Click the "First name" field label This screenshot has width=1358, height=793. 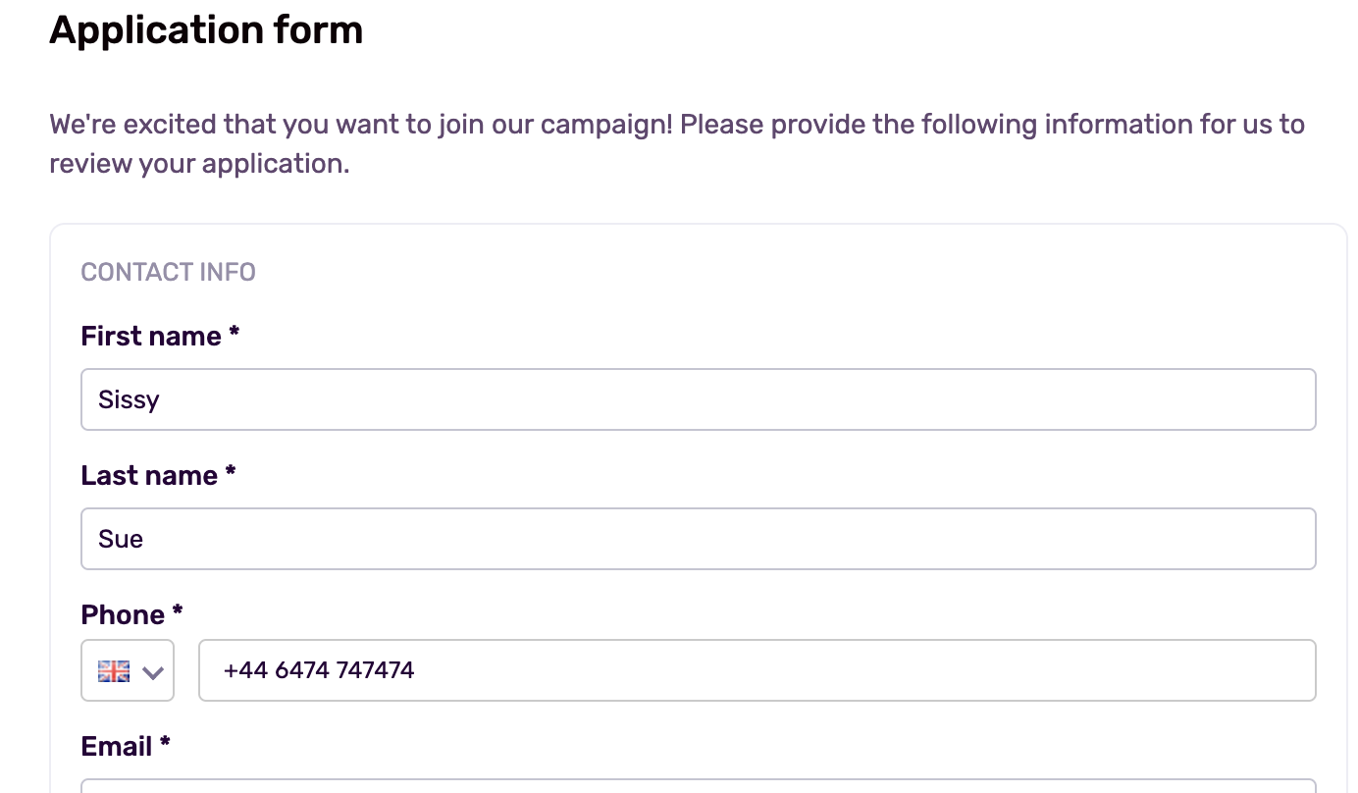(x=151, y=336)
